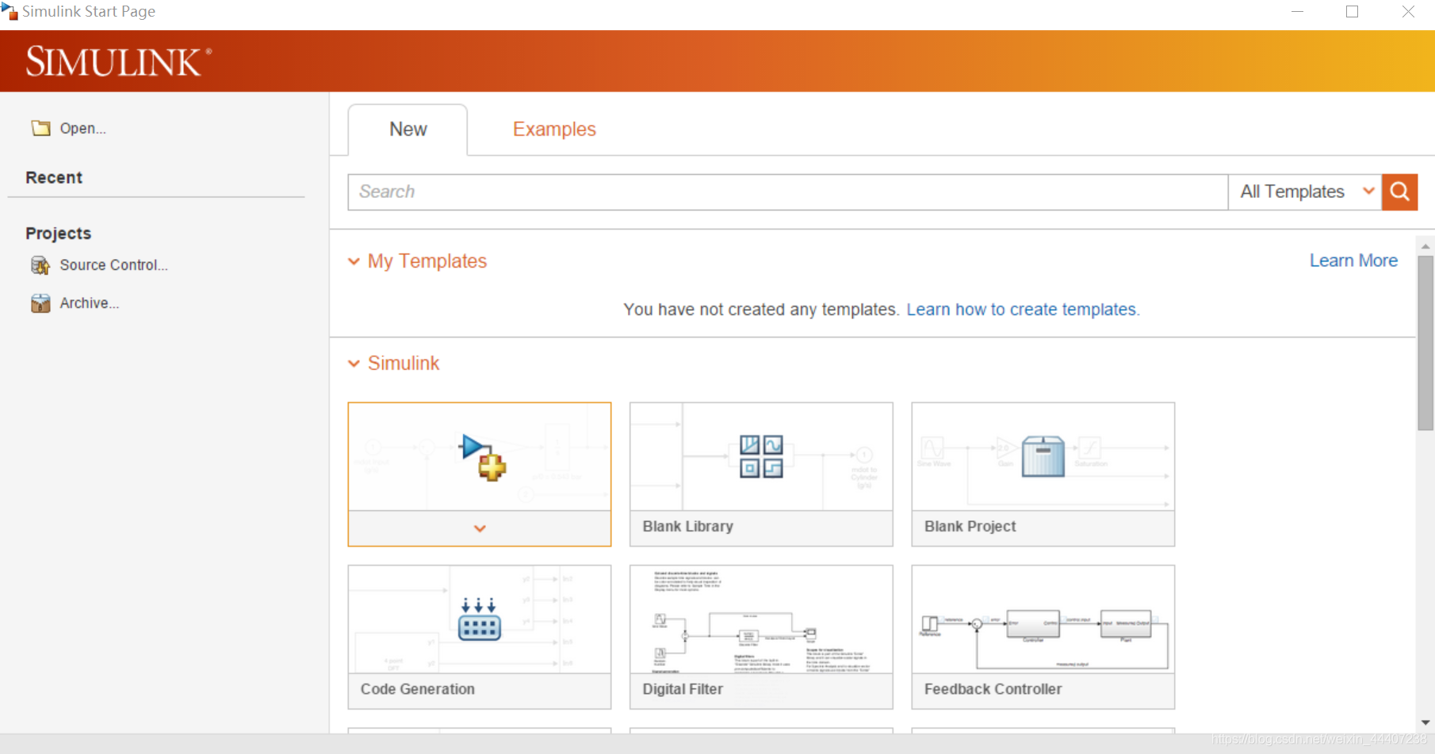
Task: Click the Code Generation chip icon
Action: click(480, 619)
